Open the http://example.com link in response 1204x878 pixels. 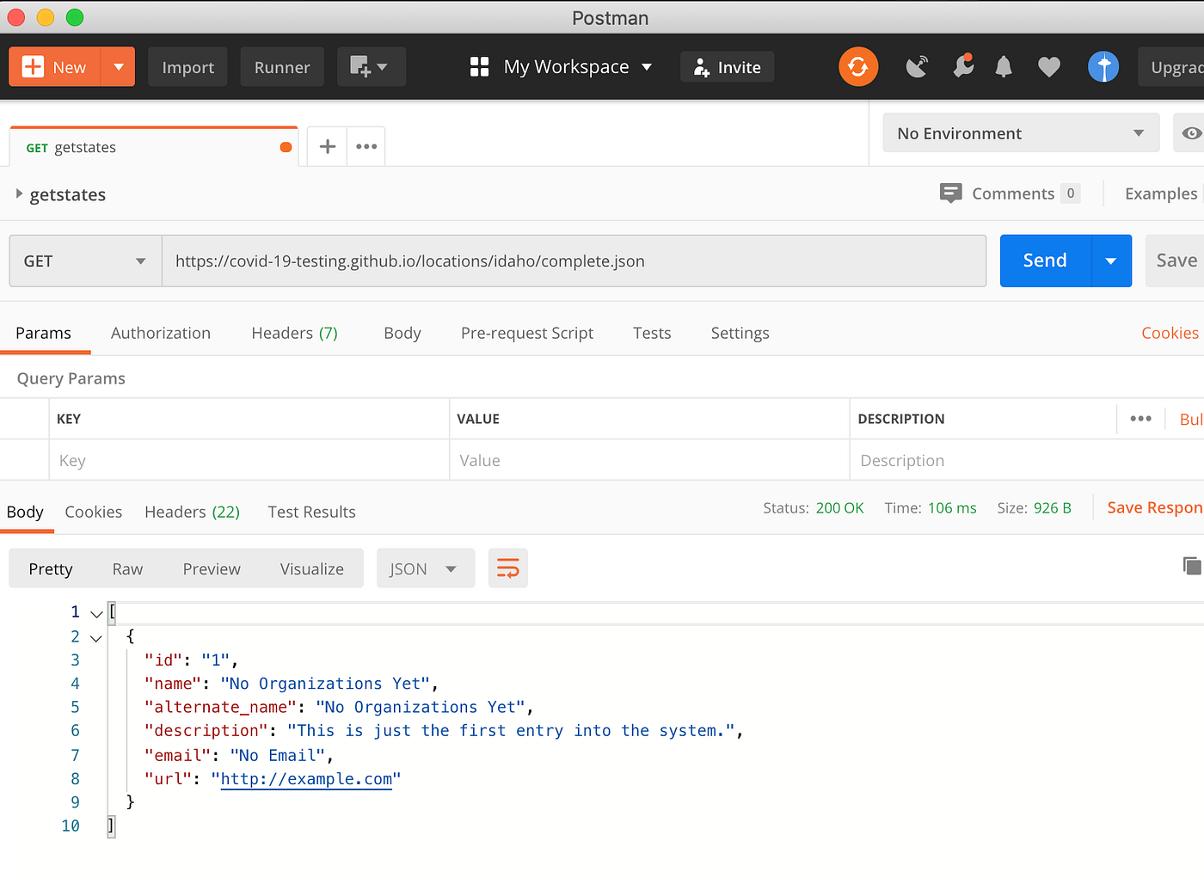[307, 779]
